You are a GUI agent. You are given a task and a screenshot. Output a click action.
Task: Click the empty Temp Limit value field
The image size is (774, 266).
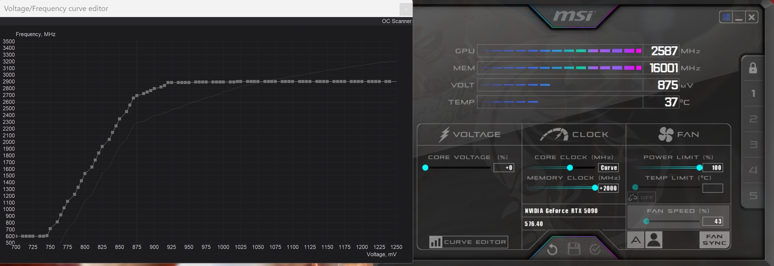pyautogui.click(x=713, y=188)
